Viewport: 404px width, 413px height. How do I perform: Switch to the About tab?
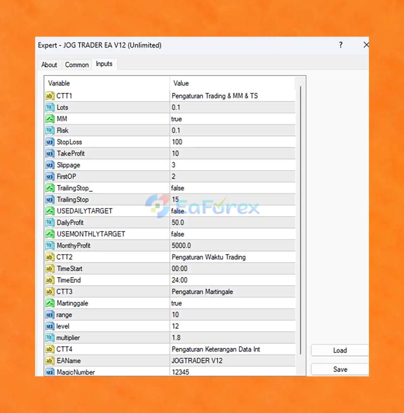click(49, 65)
